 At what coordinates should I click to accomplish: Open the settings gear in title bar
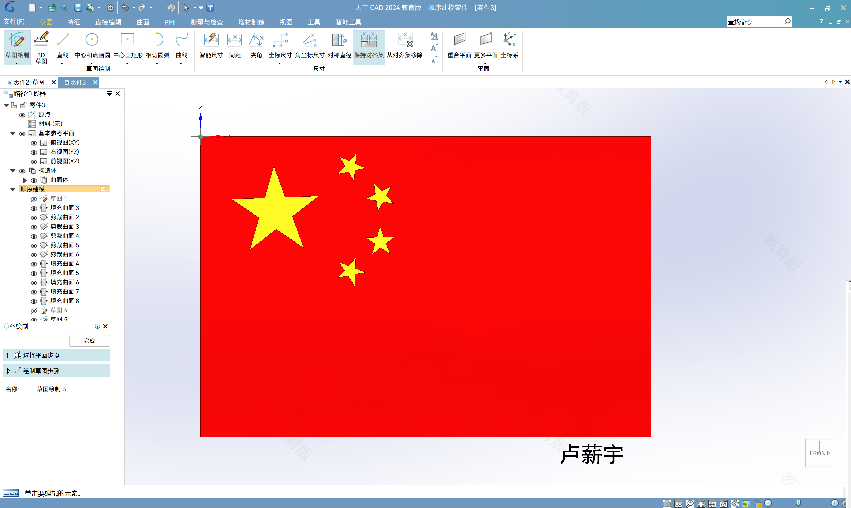tap(110, 8)
